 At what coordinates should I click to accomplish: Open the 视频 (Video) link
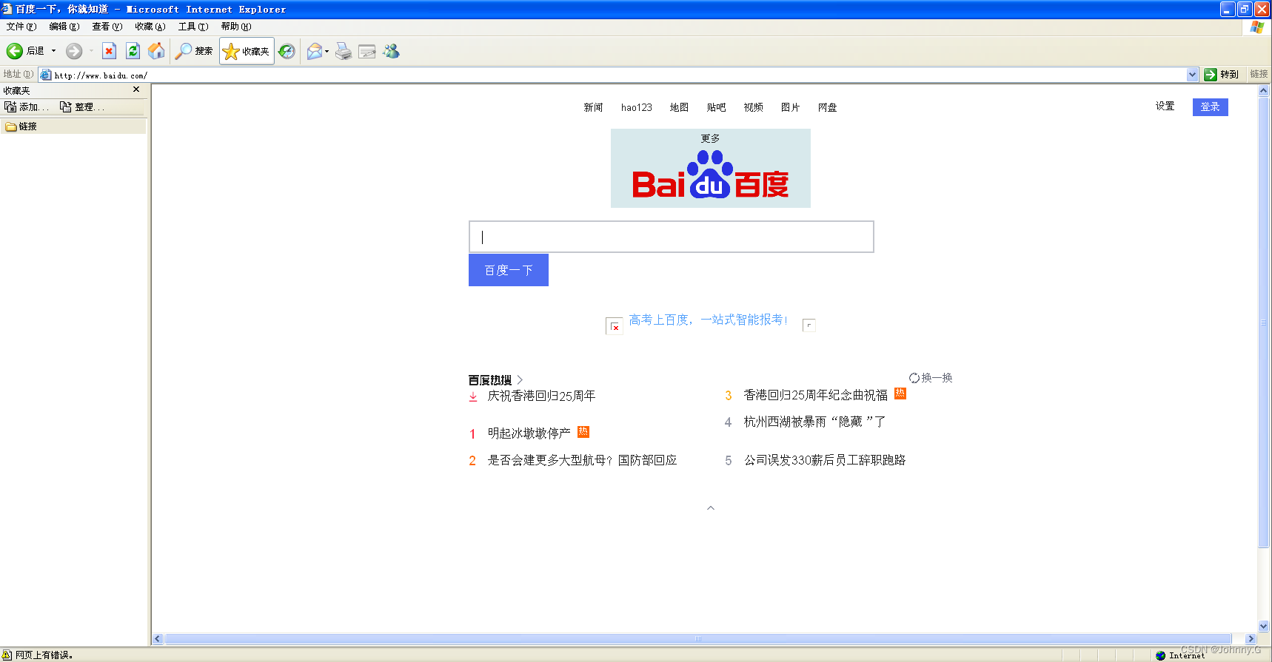(753, 107)
